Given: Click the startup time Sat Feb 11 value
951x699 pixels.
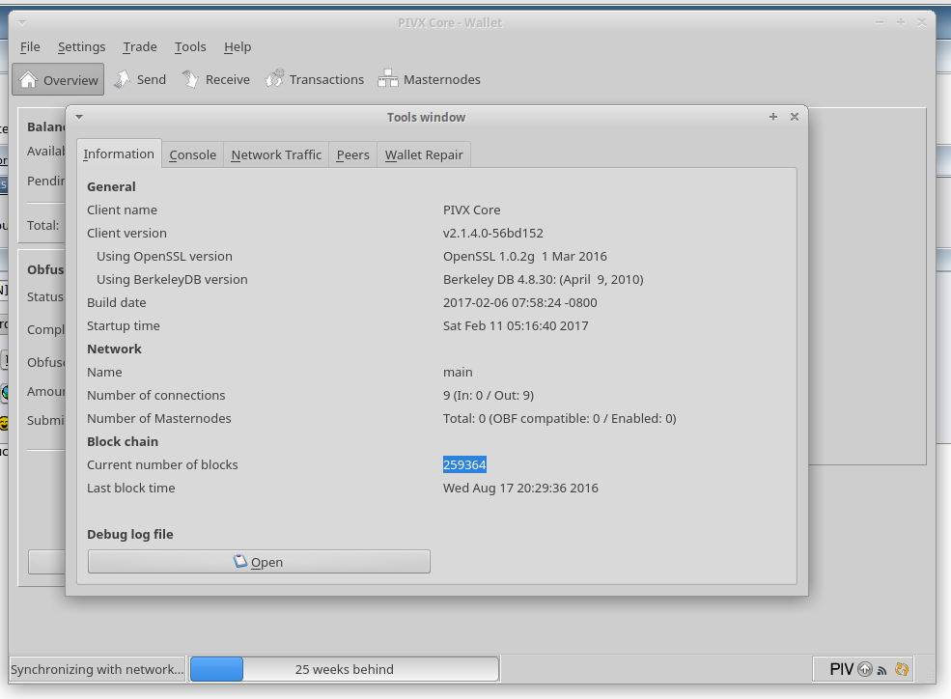Looking at the screenshot, I should 516,325.
